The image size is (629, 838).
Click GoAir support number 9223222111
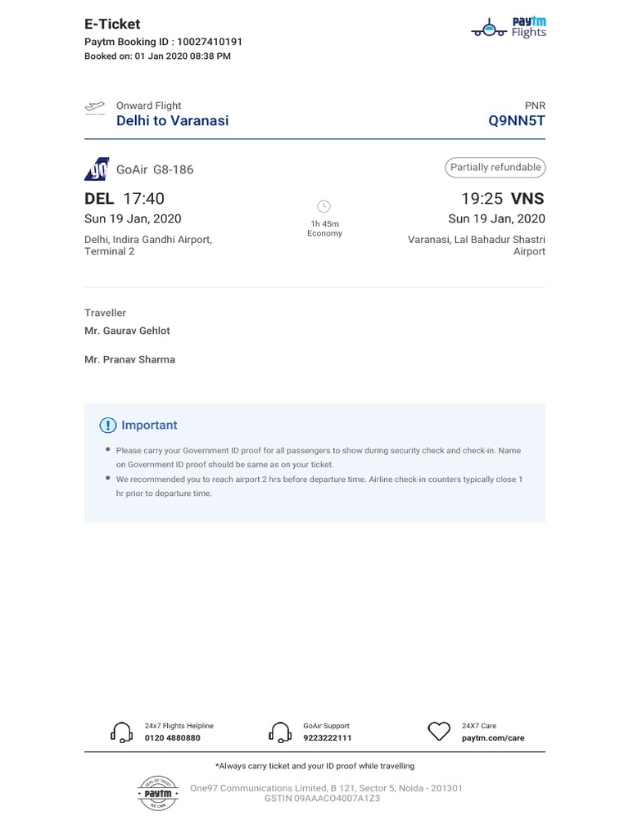click(x=328, y=738)
